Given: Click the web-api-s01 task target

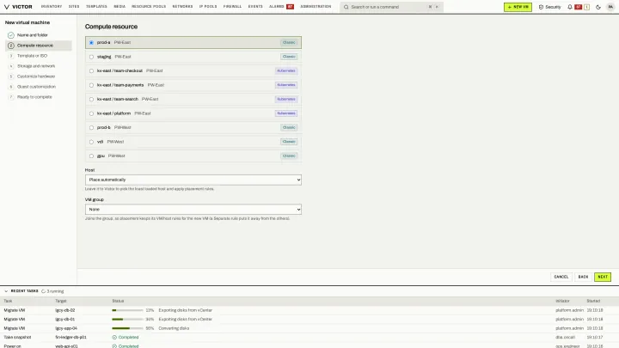Looking at the screenshot, I should (66, 346).
